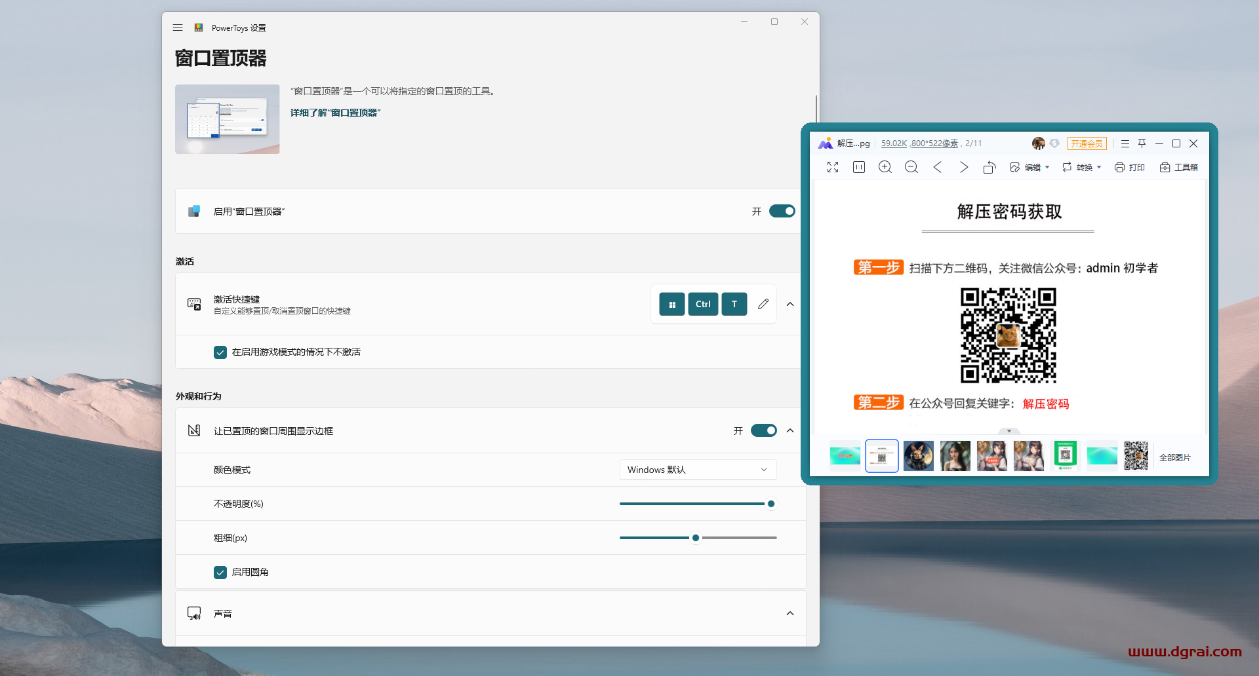Select the highlighted second thumbnail with QR page
This screenshot has height=676, width=1259.
[881, 455]
